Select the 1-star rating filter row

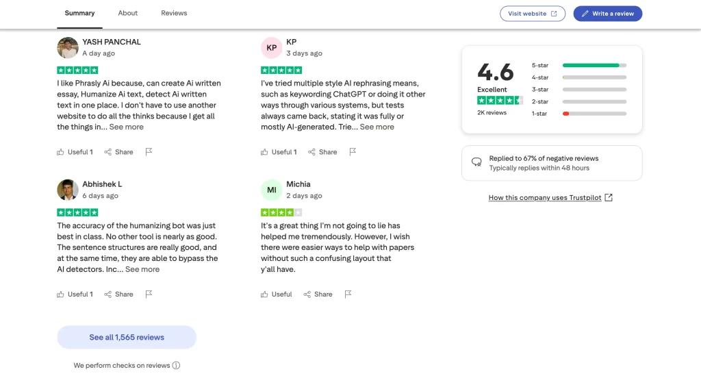point(578,114)
